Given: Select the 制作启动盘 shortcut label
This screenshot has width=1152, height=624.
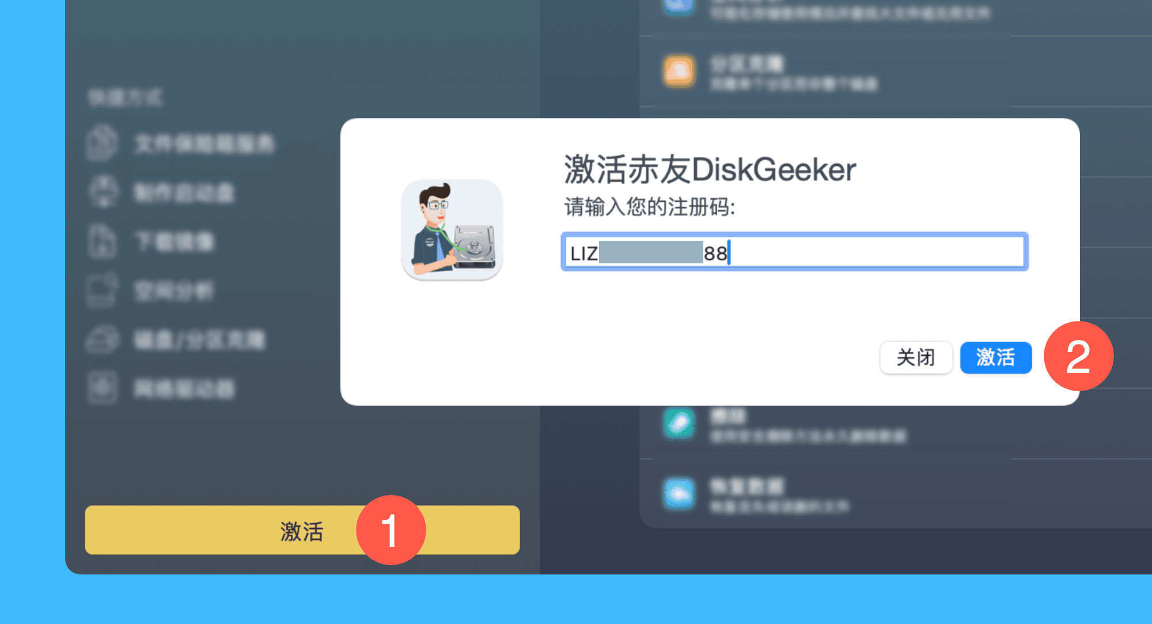Looking at the screenshot, I should (184, 192).
